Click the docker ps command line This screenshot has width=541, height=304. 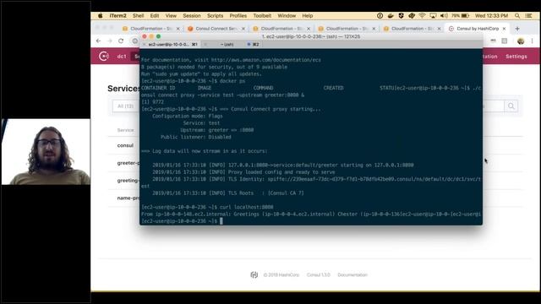(x=194, y=81)
